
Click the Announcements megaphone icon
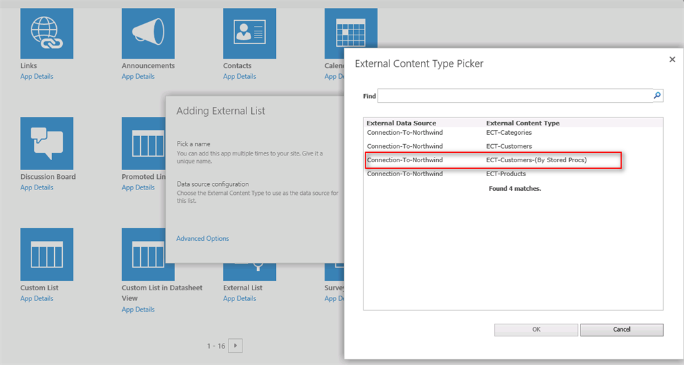148,33
